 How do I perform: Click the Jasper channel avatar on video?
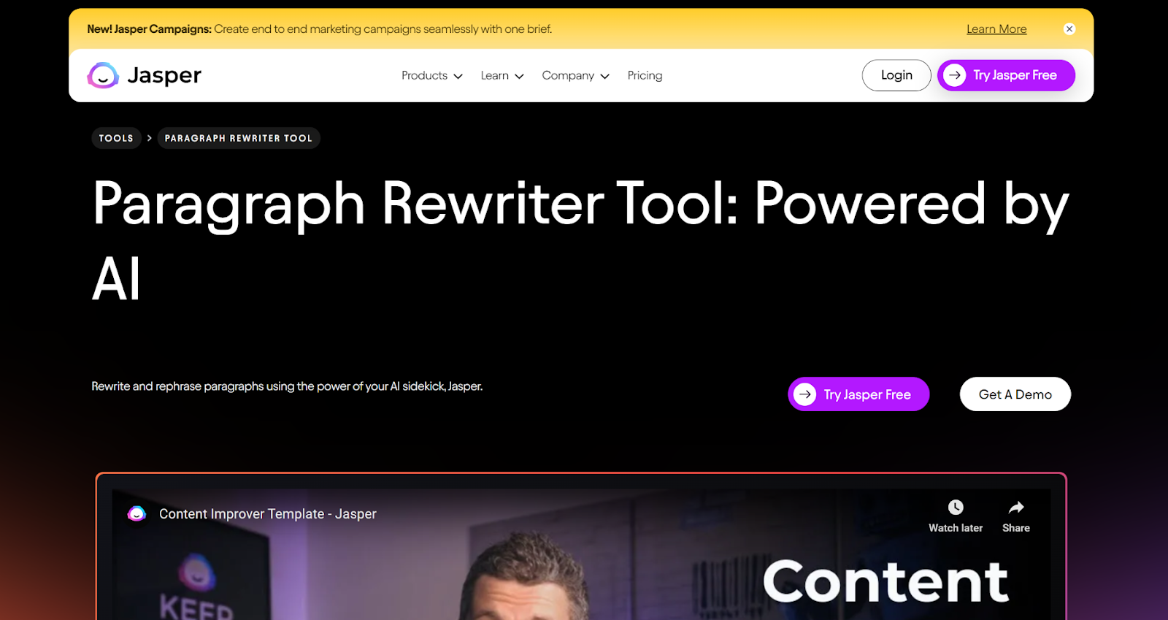(137, 514)
